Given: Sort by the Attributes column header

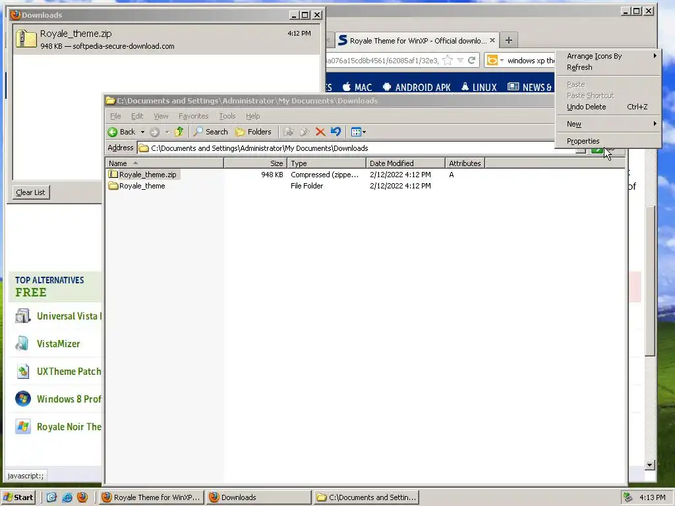Looking at the screenshot, I should click(465, 163).
